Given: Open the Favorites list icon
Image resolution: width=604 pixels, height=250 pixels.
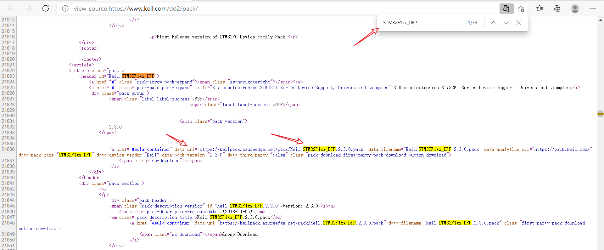Looking at the screenshot, I should (540, 9).
